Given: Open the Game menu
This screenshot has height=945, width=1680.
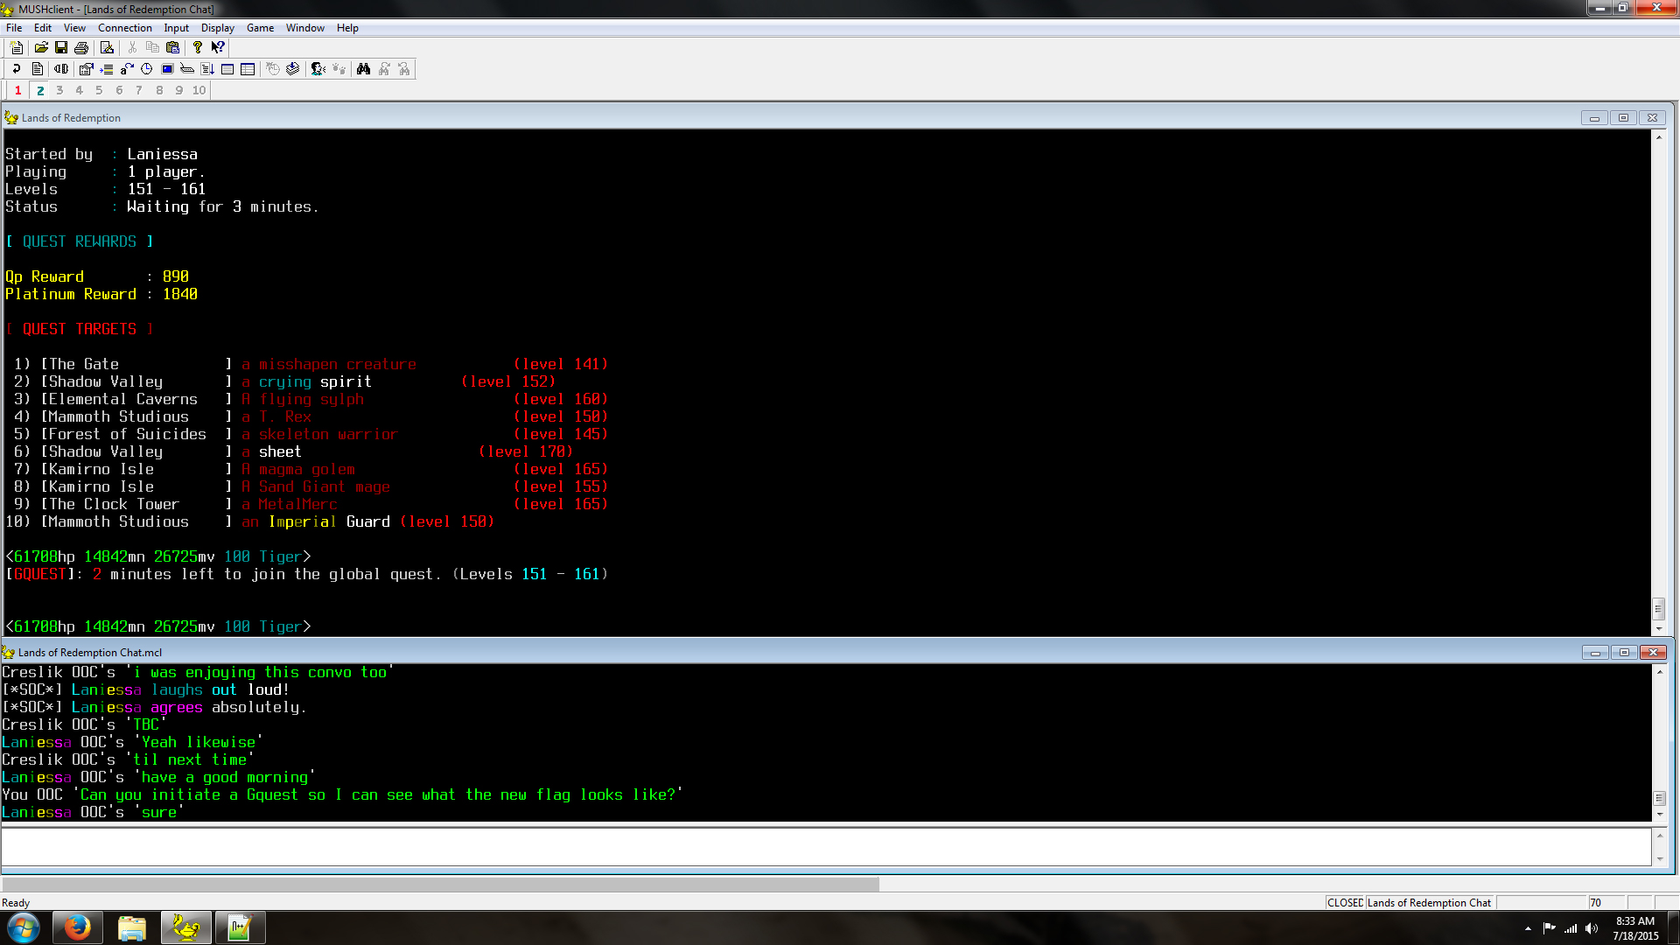Looking at the screenshot, I should [260, 28].
